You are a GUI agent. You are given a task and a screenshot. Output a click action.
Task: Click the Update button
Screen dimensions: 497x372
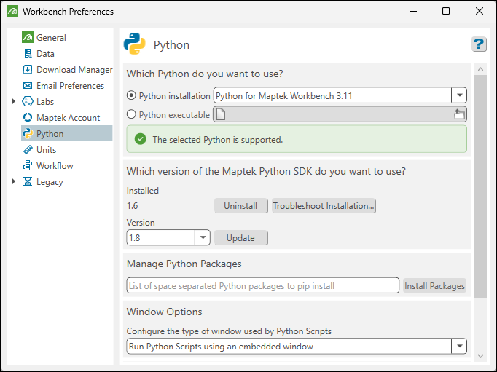241,238
